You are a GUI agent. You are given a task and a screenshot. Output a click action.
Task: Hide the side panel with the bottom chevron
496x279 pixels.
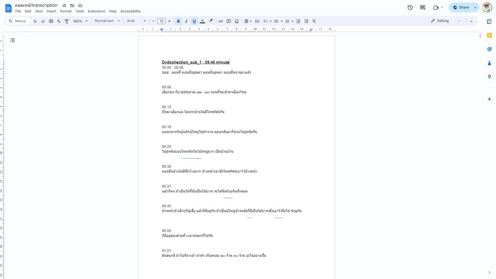click(489, 272)
